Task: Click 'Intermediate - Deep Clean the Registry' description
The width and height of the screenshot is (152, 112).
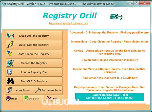Action: coord(110,41)
